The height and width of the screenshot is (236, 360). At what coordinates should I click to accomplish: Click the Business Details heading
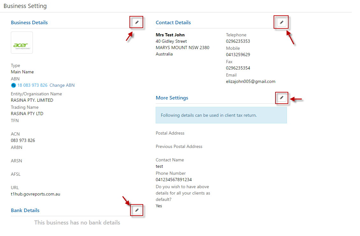click(x=29, y=23)
